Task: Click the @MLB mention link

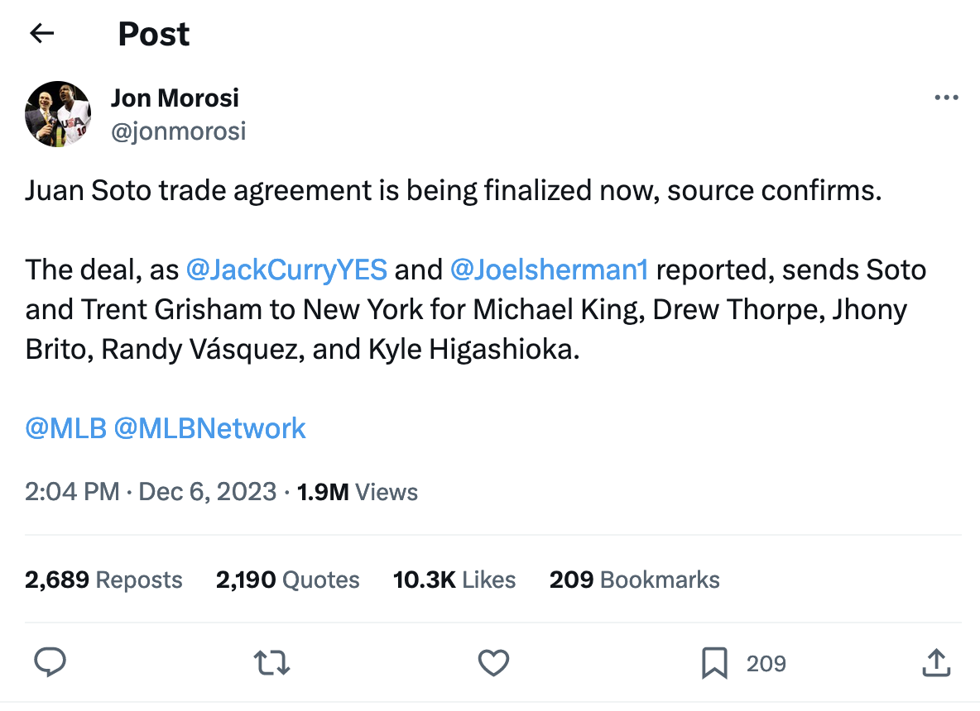Action: point(66,428)
